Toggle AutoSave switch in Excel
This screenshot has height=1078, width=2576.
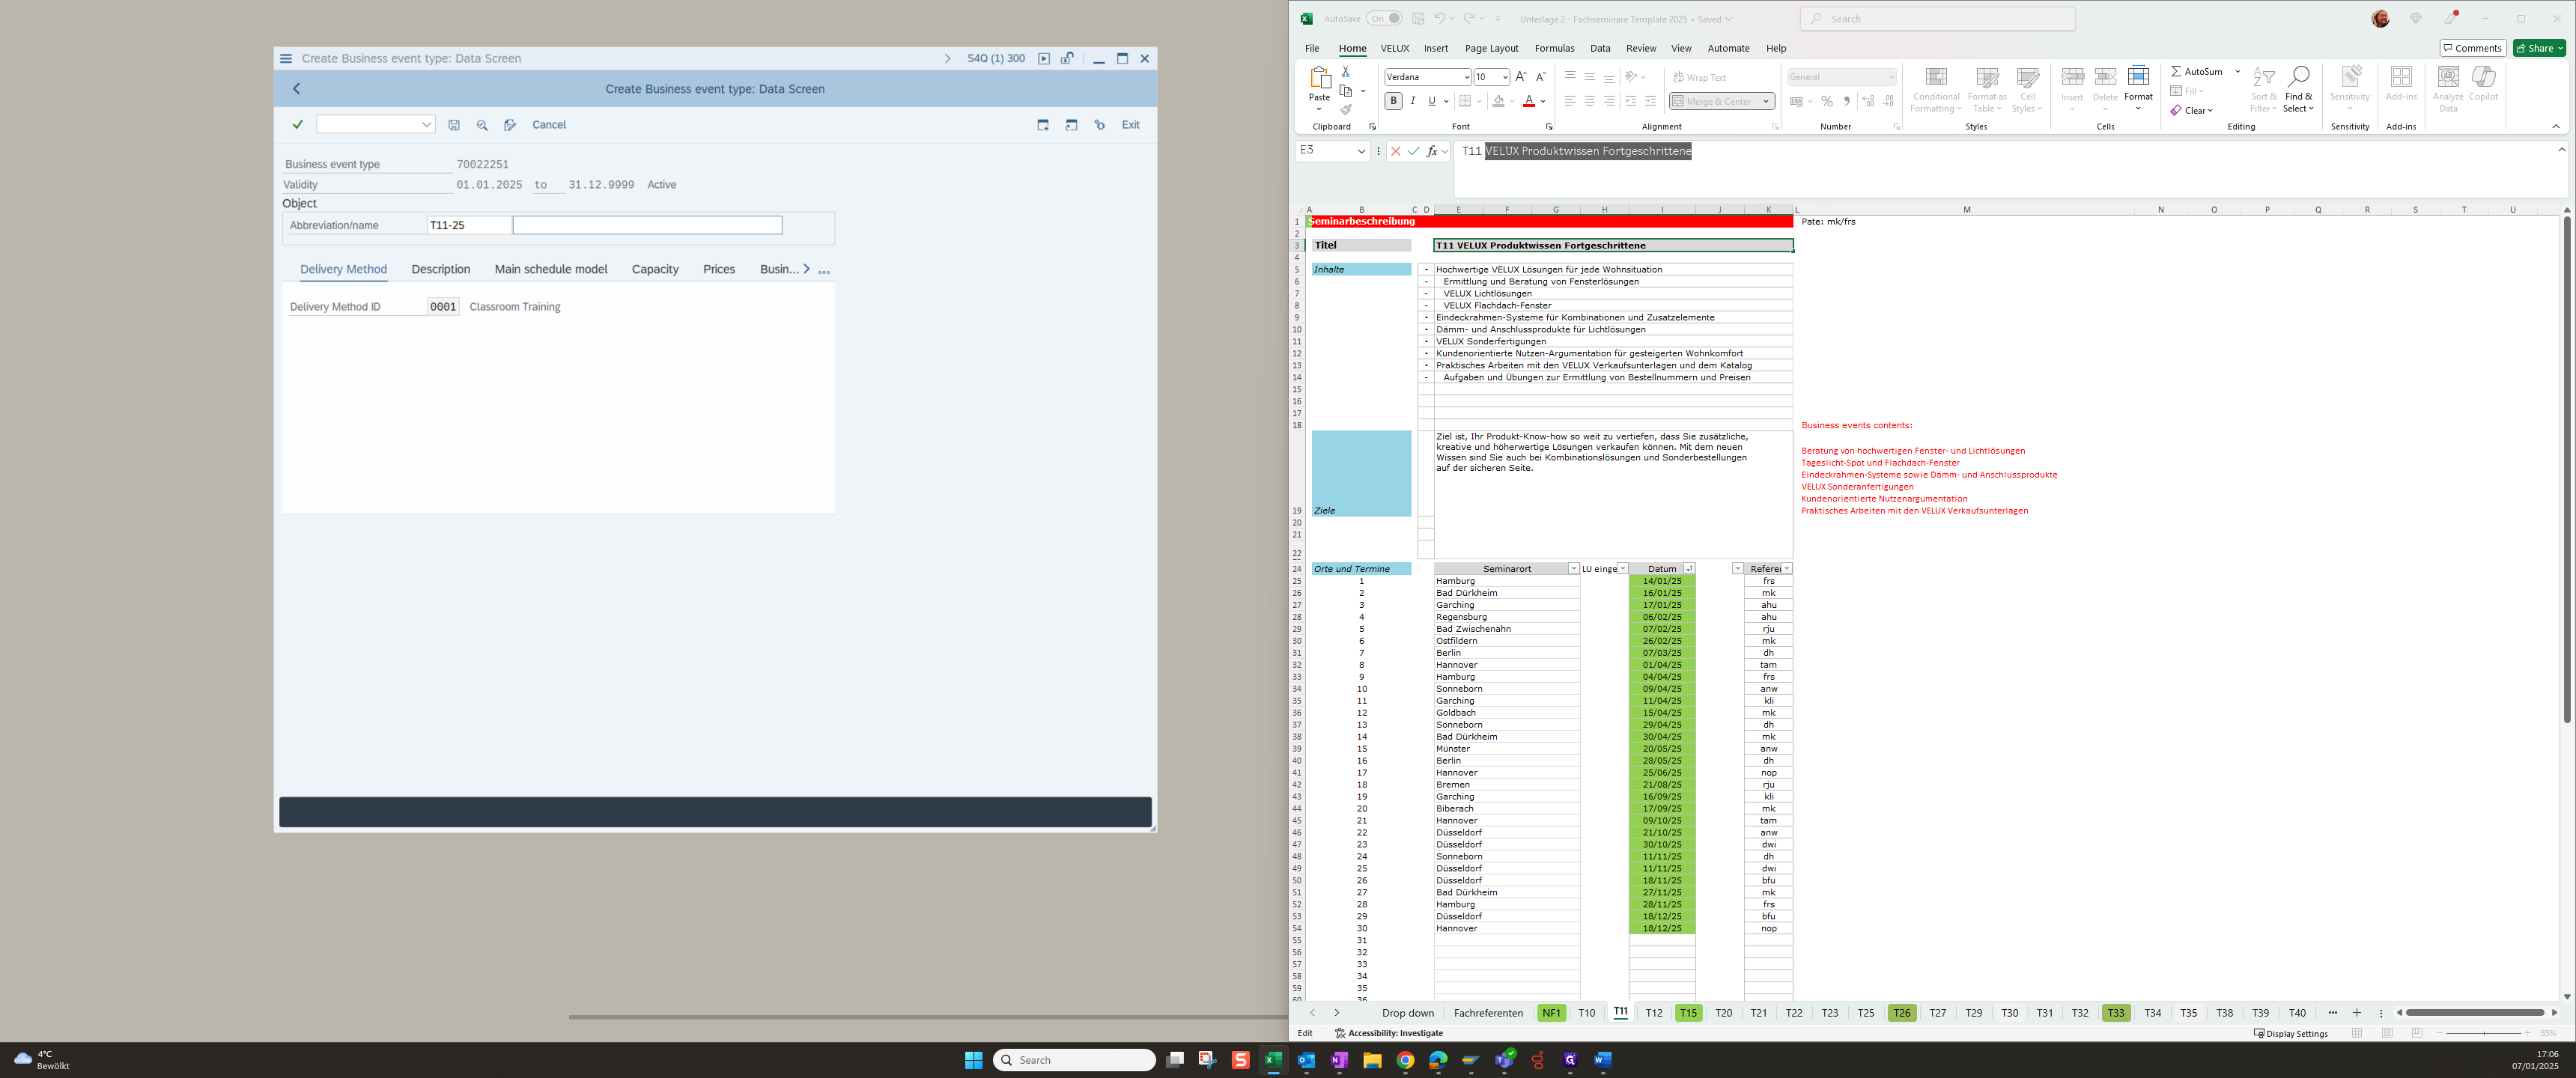tap(1384, 18)
